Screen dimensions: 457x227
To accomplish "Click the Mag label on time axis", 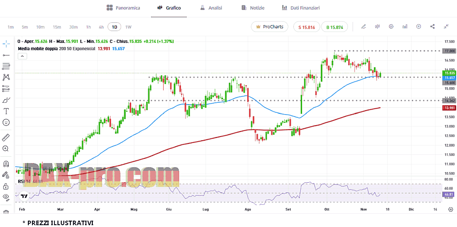I will (134, 209).
